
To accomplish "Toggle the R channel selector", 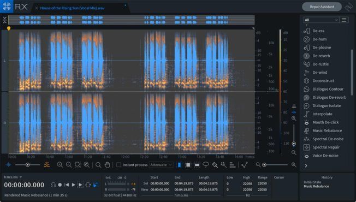I will pos(4,123).
